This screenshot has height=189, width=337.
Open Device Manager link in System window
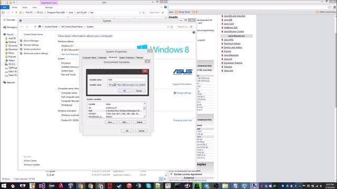coord(31,41)
